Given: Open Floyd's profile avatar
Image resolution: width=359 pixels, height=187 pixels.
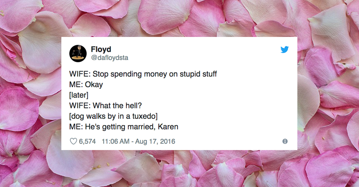Looking at the screenshot, I should pos(78,54).
